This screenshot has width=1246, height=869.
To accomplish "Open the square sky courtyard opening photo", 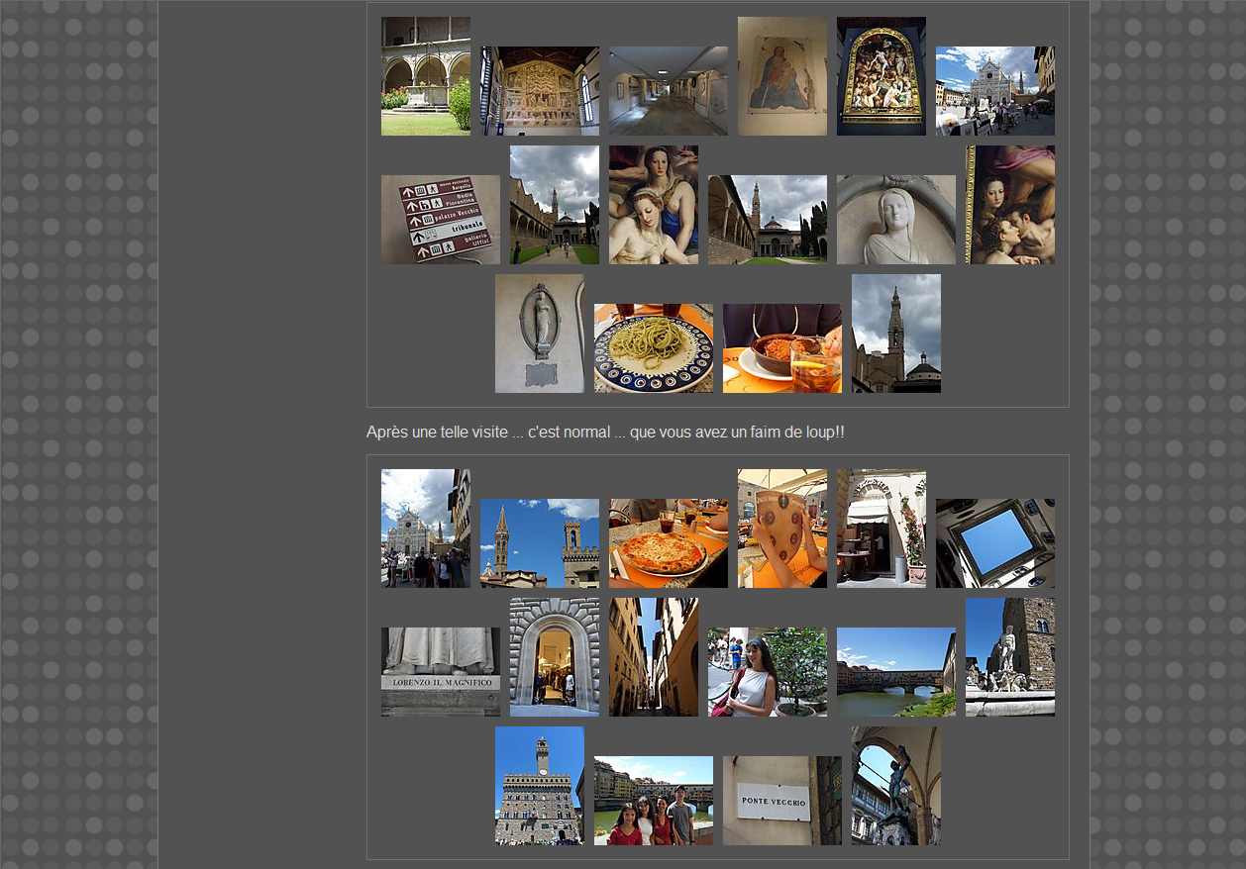I will 994,543.
